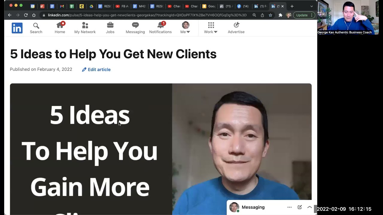Click the article title heading
Screen dimensions: 383x215
coord(113,54)
